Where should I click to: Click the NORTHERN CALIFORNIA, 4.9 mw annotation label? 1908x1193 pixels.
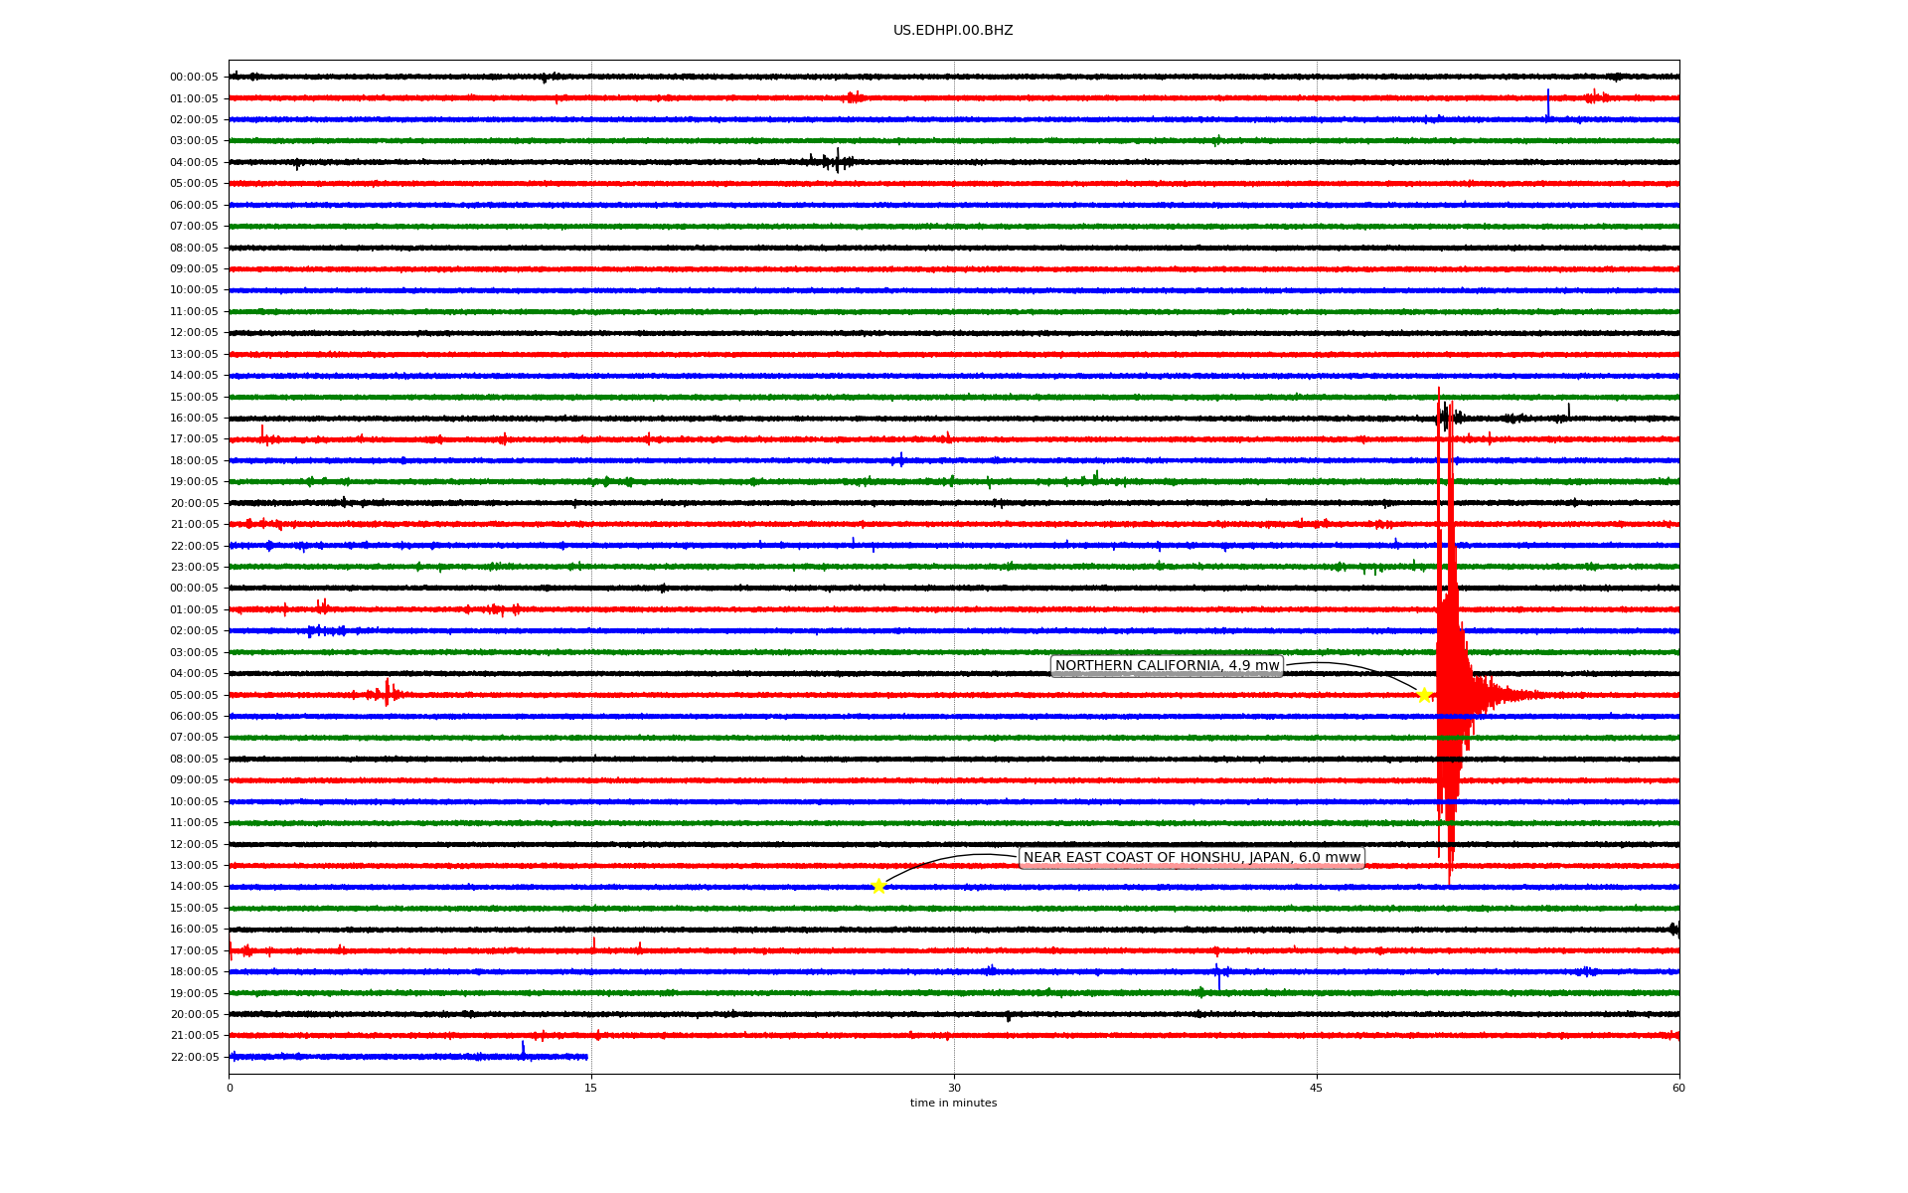pos(1167,666)
